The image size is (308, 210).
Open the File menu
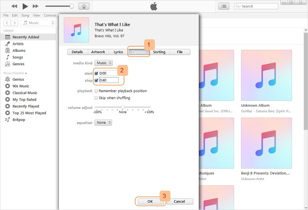6,15
